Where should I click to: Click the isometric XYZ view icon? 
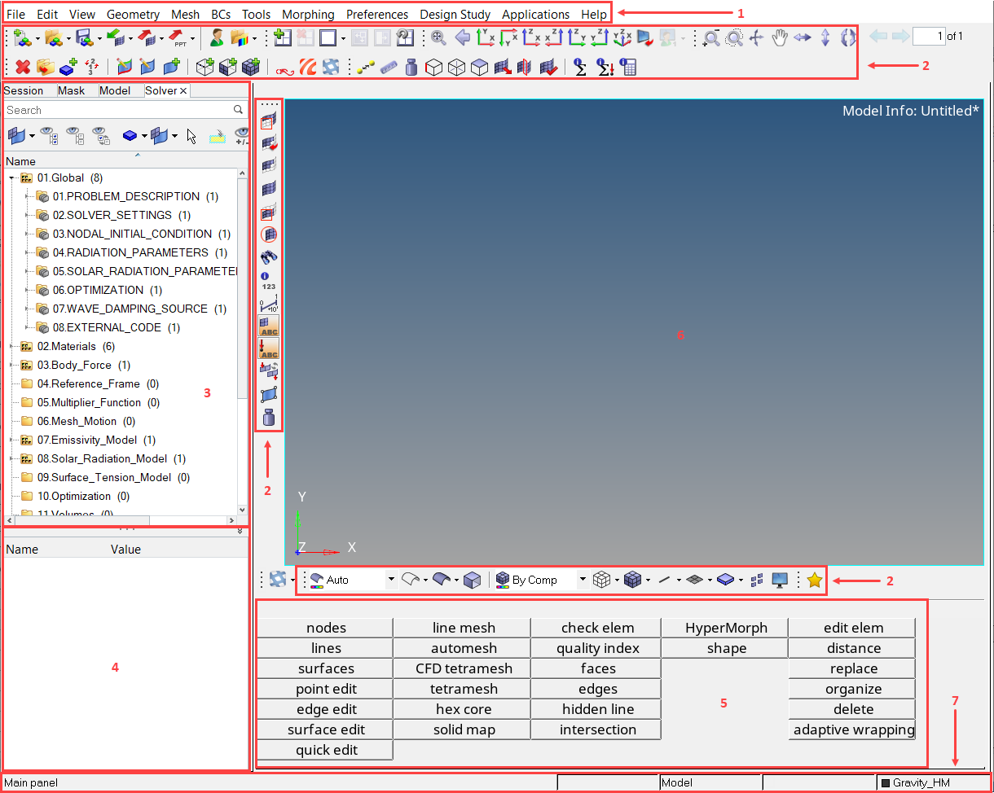click(x=623, y=37)
